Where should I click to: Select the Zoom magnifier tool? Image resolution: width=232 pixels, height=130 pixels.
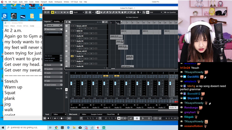pyautogui.click(x=119, y=12)
